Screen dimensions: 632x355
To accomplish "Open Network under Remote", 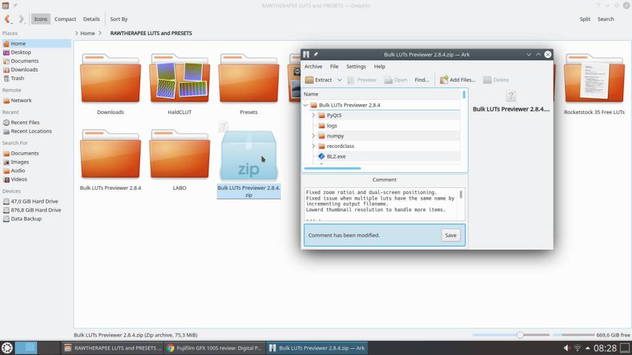I will [x=36, y=100].
